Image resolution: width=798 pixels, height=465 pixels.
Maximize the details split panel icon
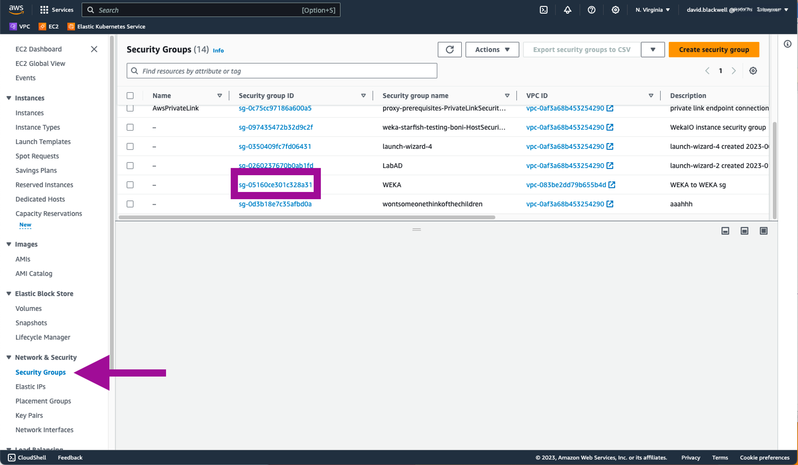[763, 231]
